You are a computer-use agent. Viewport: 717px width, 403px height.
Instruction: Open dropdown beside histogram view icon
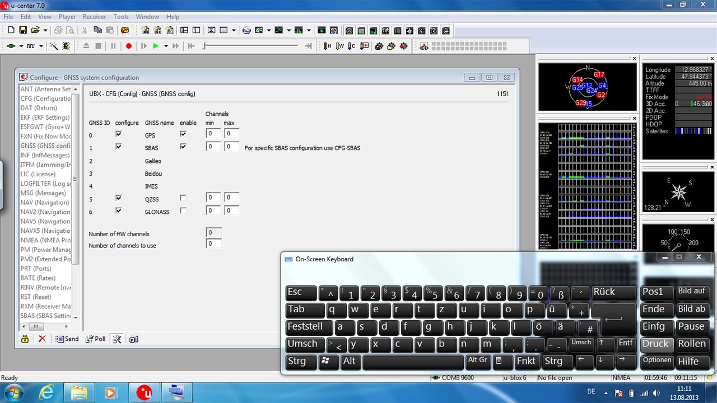[309, 30]
